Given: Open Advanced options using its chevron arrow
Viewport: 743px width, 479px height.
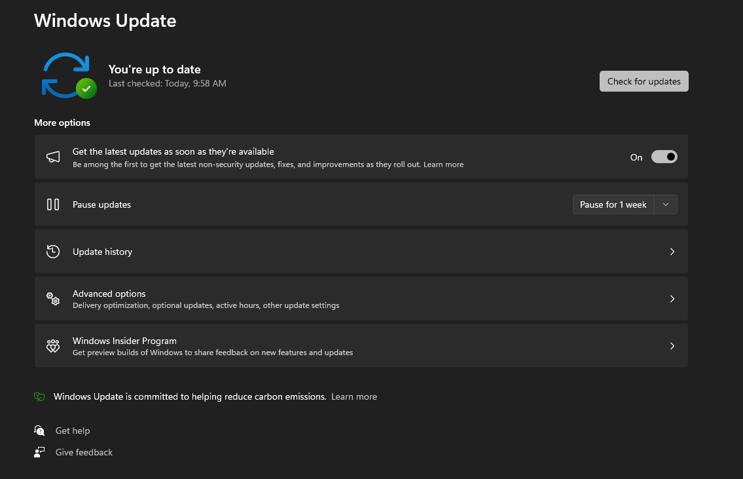Looking at the screenshot, I should coord(672,299).
